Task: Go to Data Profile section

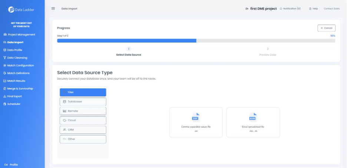Action: [13, 50]
